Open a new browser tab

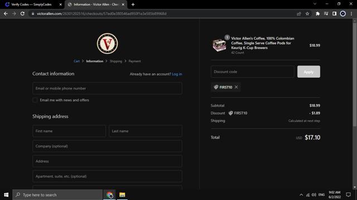[133, 4]
